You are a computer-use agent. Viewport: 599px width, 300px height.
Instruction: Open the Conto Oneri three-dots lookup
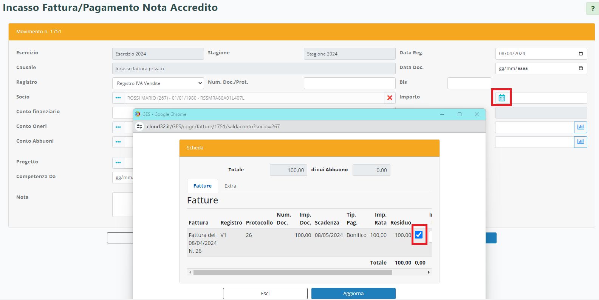pos(118,127)
